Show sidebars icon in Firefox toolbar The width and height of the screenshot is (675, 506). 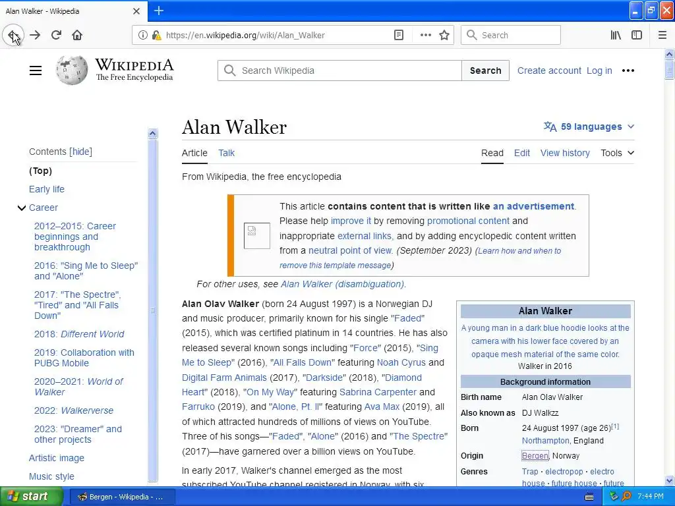pos(637,36)
